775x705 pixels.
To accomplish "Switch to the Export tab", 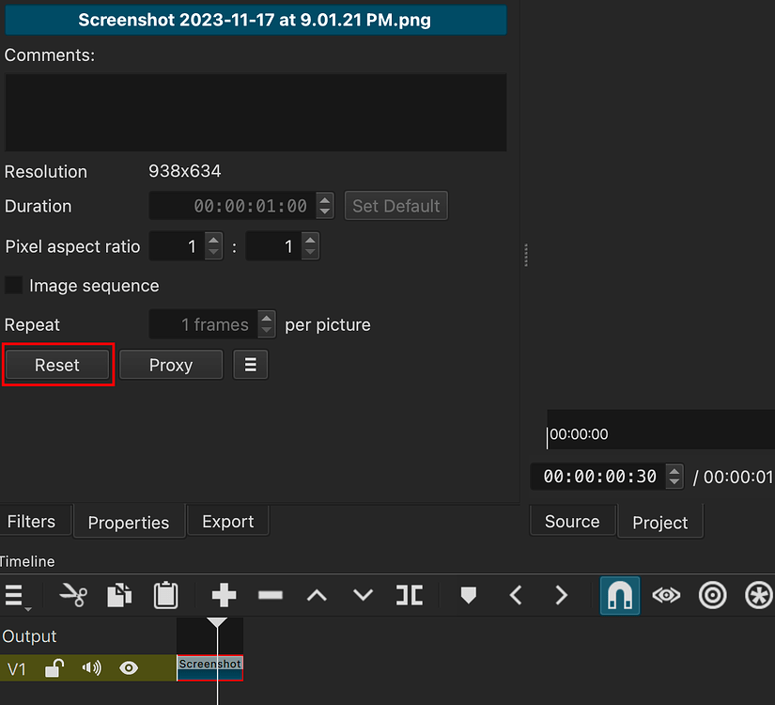I will coord(228,521).
